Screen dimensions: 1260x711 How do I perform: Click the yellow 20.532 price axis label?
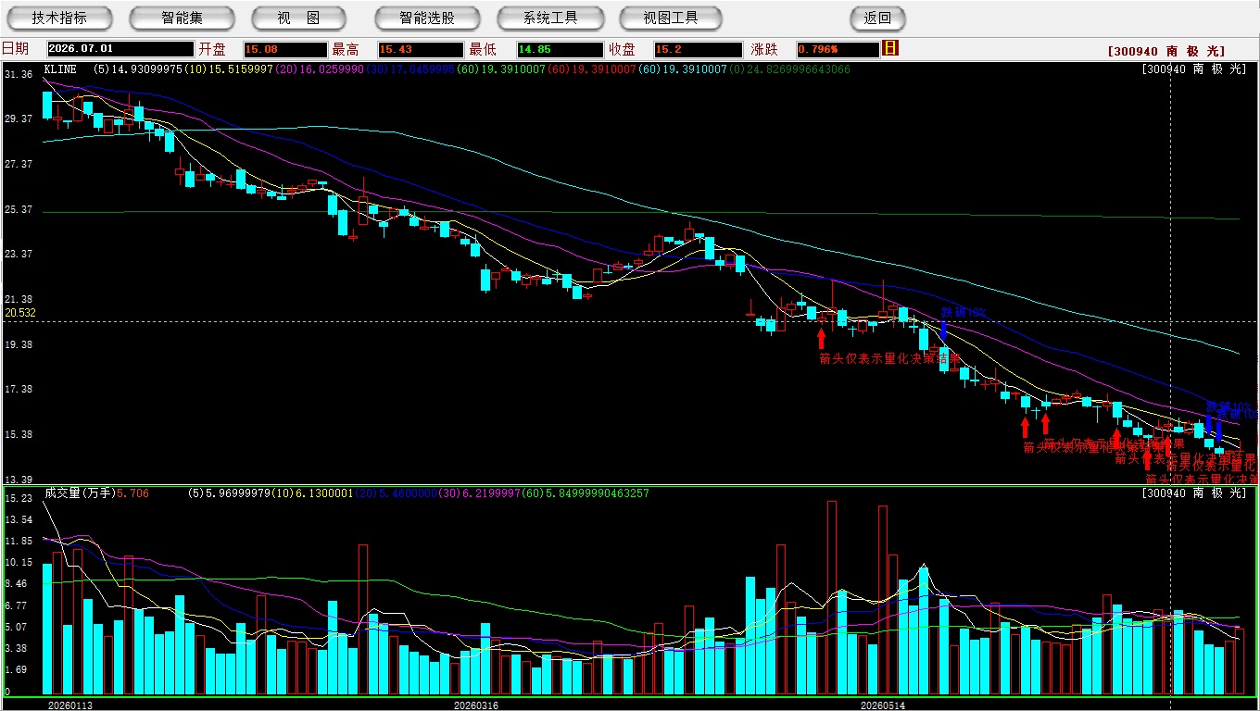pos(20,313)
